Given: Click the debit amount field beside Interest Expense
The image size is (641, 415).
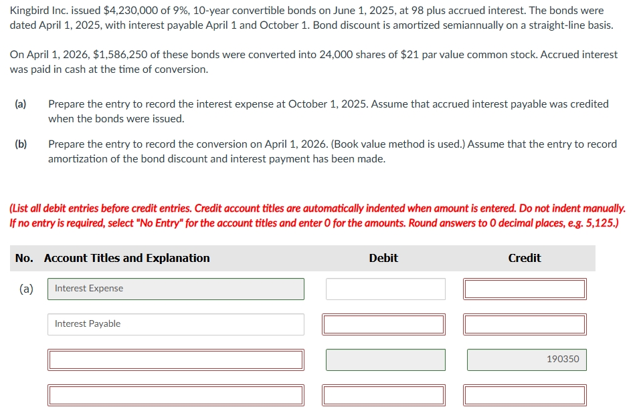Looking at the screenshot, I should pyautogui.click(x=384, y=289).
